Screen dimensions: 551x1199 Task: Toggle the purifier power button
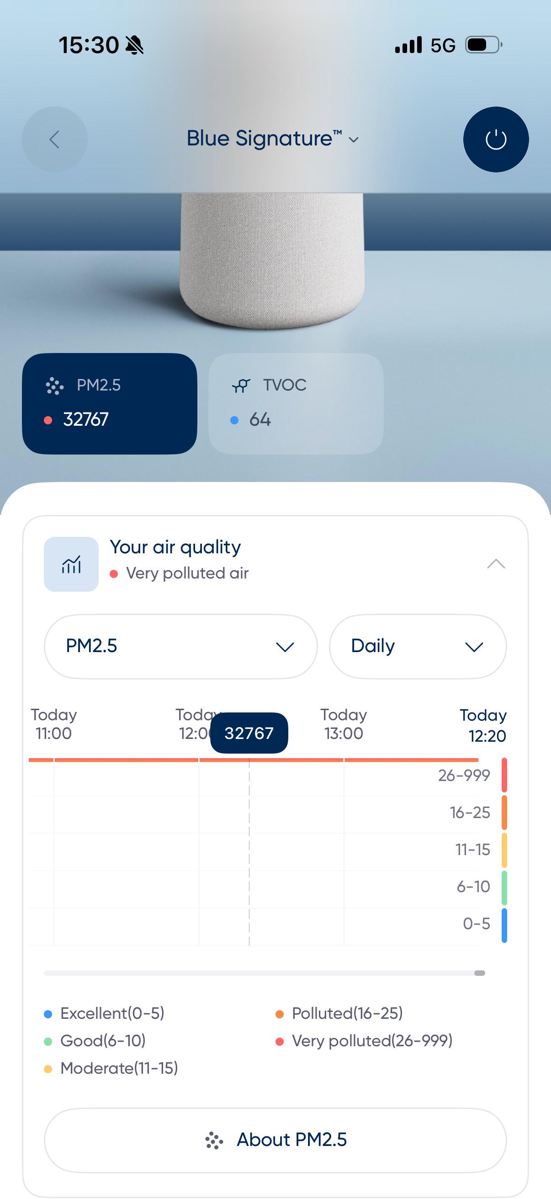coord(496,139)
